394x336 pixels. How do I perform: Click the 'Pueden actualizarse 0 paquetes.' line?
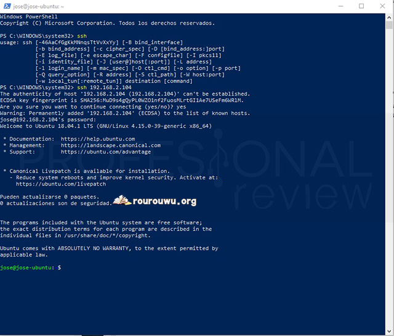[49, 197]
